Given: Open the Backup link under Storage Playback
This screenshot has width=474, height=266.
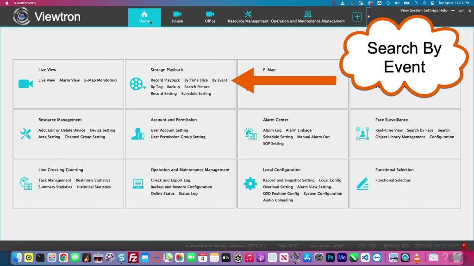Looking at the screenshot, I should point(173,87).
